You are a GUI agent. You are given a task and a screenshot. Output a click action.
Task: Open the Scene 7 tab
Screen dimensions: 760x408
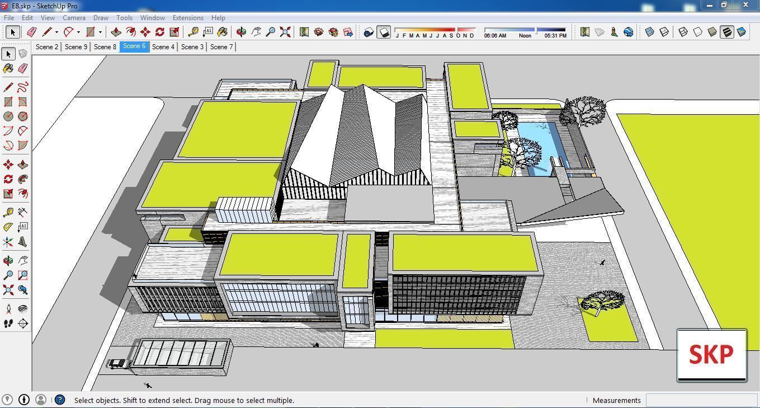point(221,46)
